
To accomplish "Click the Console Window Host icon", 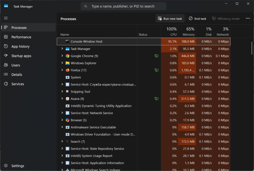I will pyautogui.click(x=68, y=41).
